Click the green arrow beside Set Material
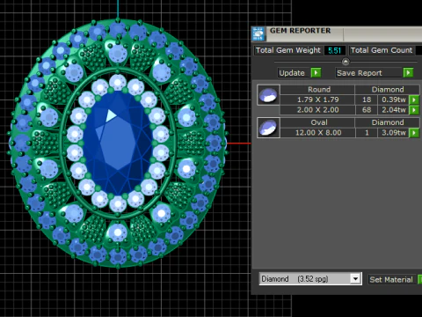The width and height of the screenshot is (422, 317). click(419, 279)
